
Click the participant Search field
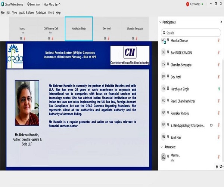[191, 33]
